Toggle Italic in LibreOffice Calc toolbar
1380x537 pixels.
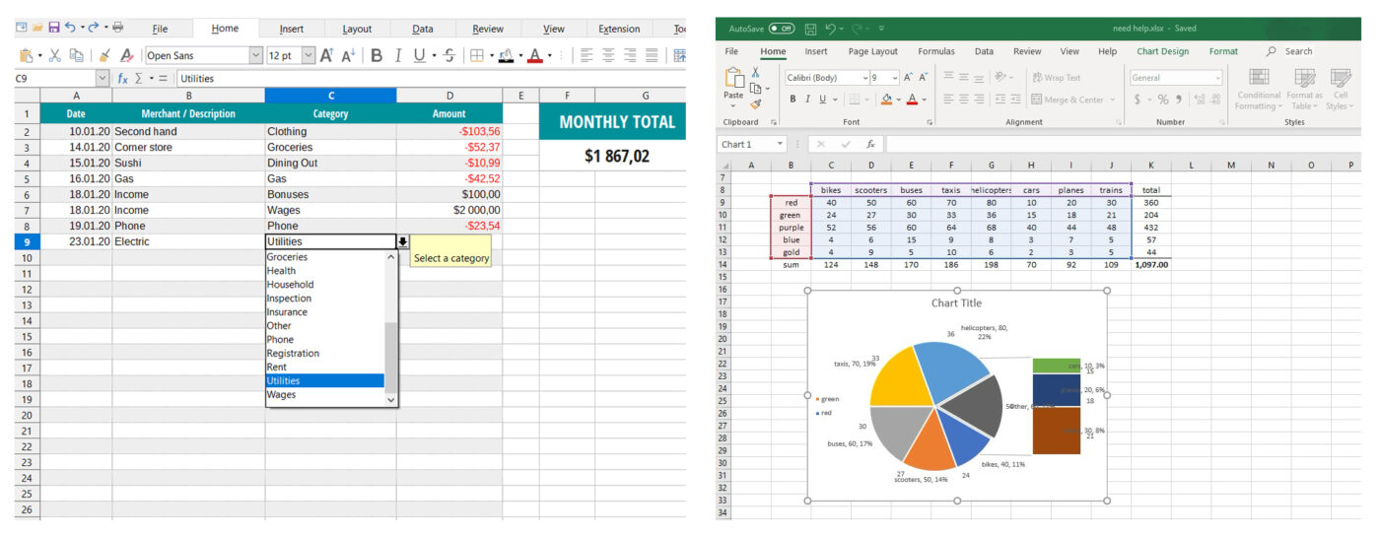399,55
